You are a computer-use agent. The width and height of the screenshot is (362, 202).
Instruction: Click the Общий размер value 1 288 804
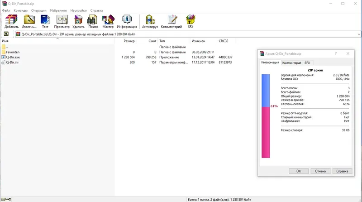343,96
